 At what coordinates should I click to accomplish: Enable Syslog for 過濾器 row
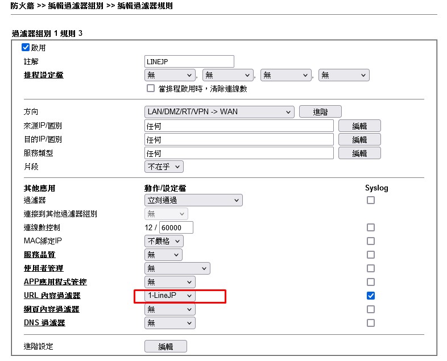371,200
